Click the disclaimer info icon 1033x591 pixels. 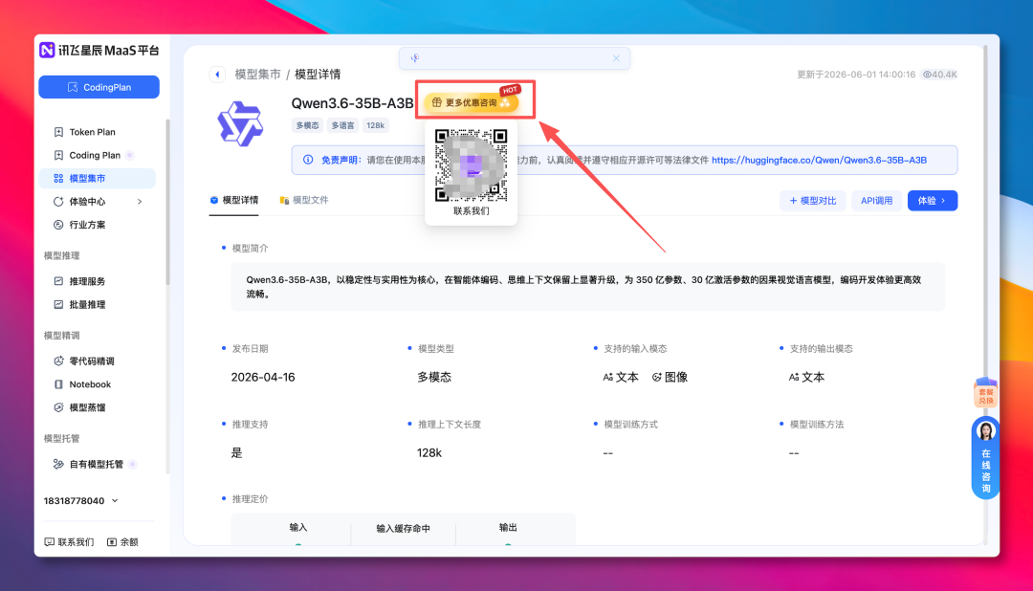pos(308,160)
